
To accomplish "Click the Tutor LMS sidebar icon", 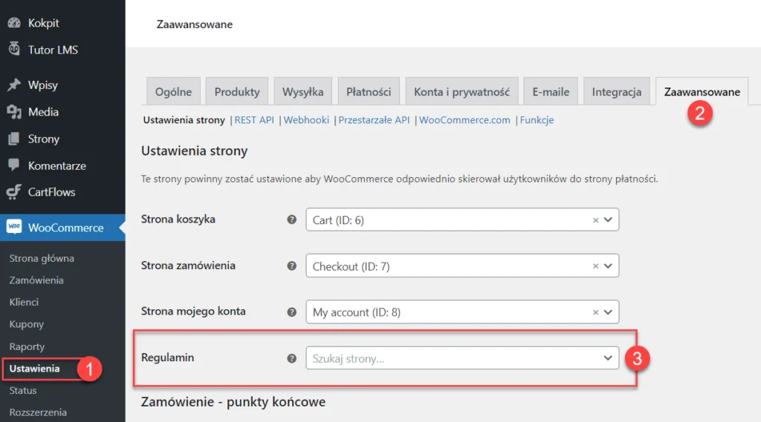I will 14,48.
